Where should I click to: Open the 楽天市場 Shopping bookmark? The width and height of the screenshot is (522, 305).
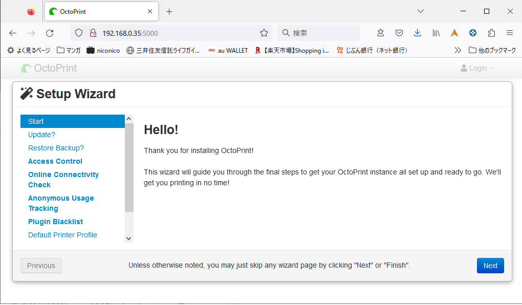[x=292, y=50]
